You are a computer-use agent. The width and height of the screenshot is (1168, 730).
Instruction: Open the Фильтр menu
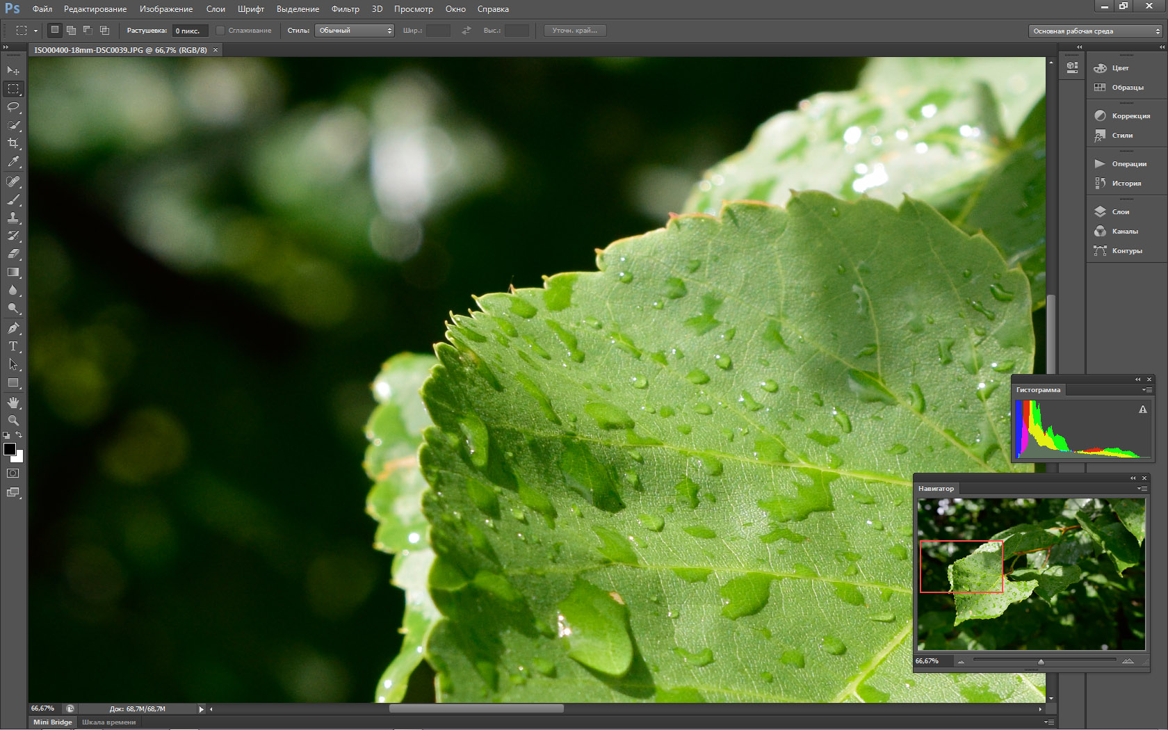pos(345,9)
